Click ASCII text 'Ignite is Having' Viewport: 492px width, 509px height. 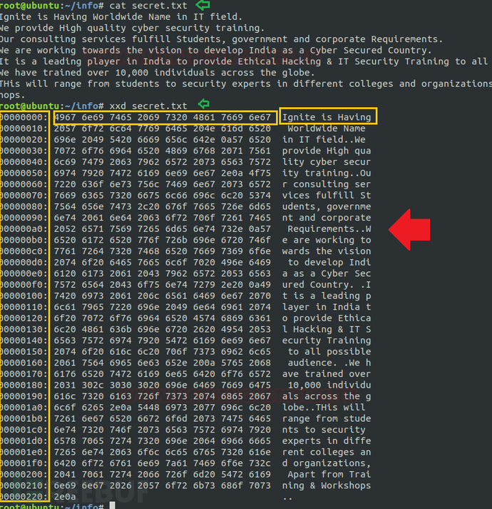(327, 117)
